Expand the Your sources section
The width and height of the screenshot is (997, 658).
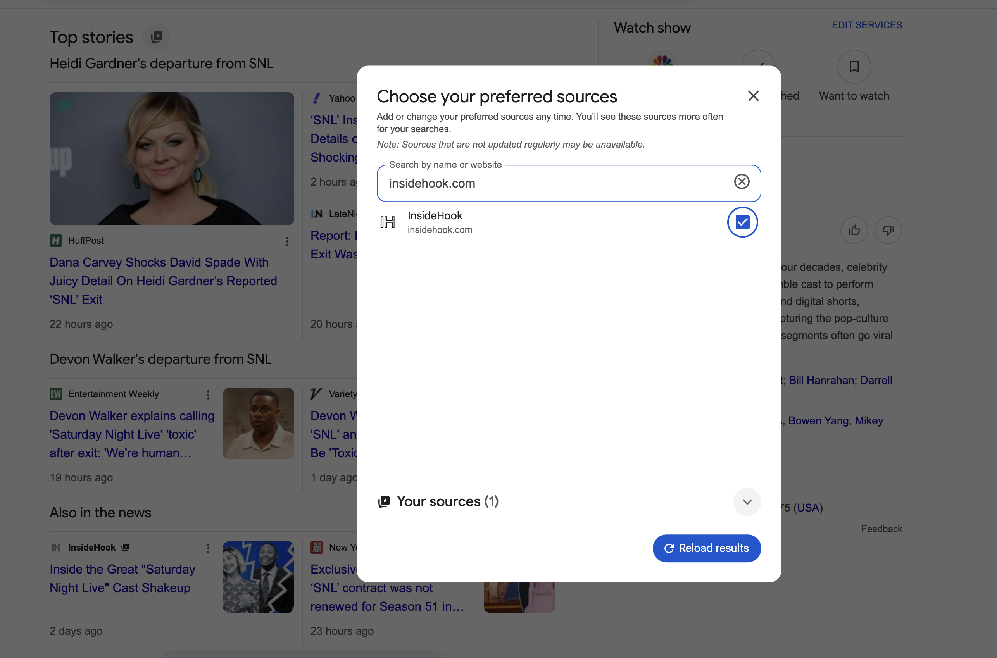click(747, 502)
